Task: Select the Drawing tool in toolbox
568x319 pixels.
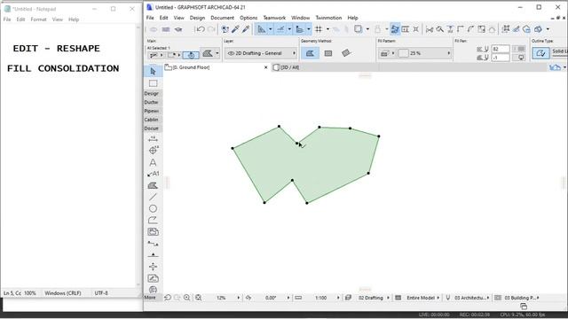Action: pos(153,232)
